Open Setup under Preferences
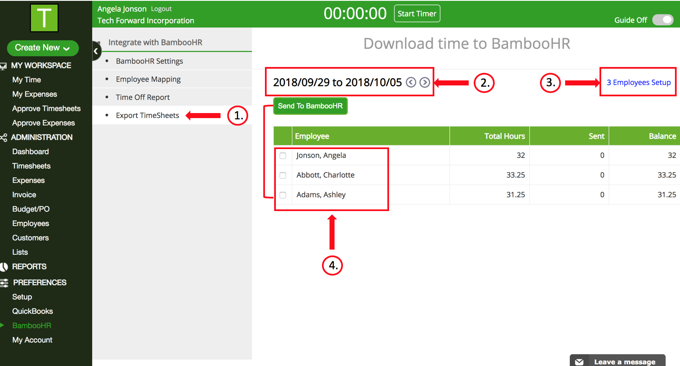Image resolution: width=680 pixels, height=366 pixels. [22, 297]
